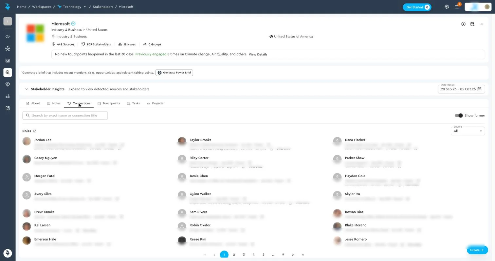Open the handshake engagement sidebar icon
Viewport: 495px width, 261px height.
pyautogui.click(x=8, y=84)
